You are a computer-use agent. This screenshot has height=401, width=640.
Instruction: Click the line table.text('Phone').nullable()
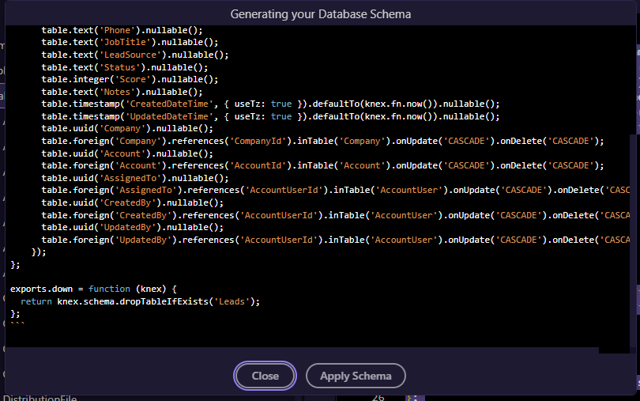(122, 30)
